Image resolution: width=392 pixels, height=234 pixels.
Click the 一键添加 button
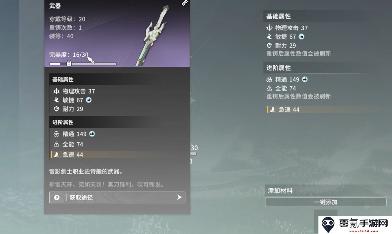click(325, 202)
